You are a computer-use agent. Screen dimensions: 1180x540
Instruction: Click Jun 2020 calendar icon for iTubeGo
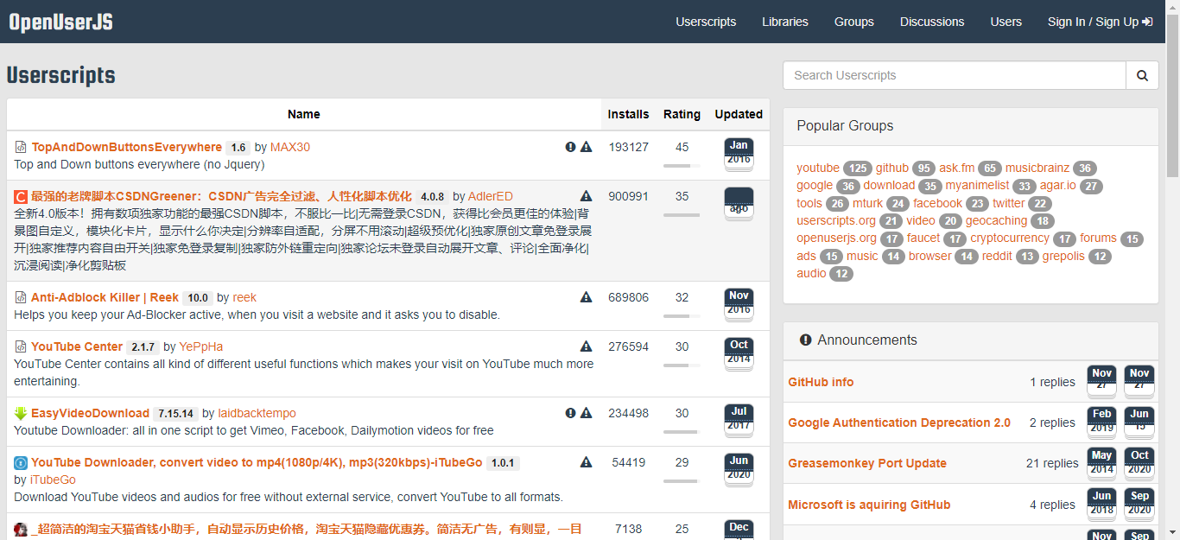(739, 470)
